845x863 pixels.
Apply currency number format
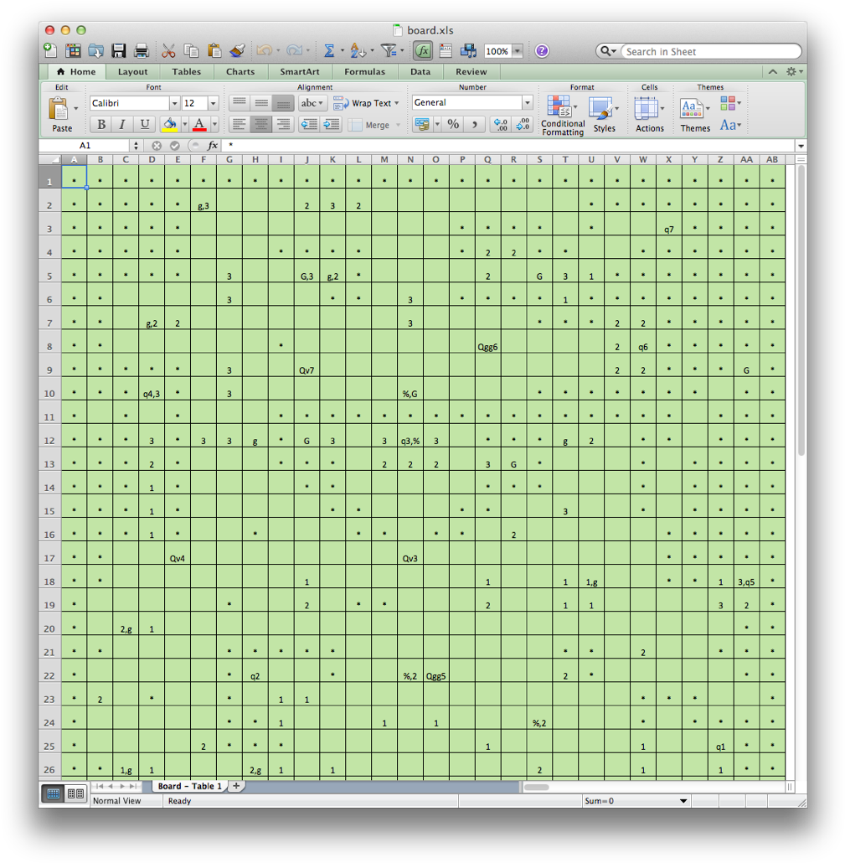tap(422, 124)
